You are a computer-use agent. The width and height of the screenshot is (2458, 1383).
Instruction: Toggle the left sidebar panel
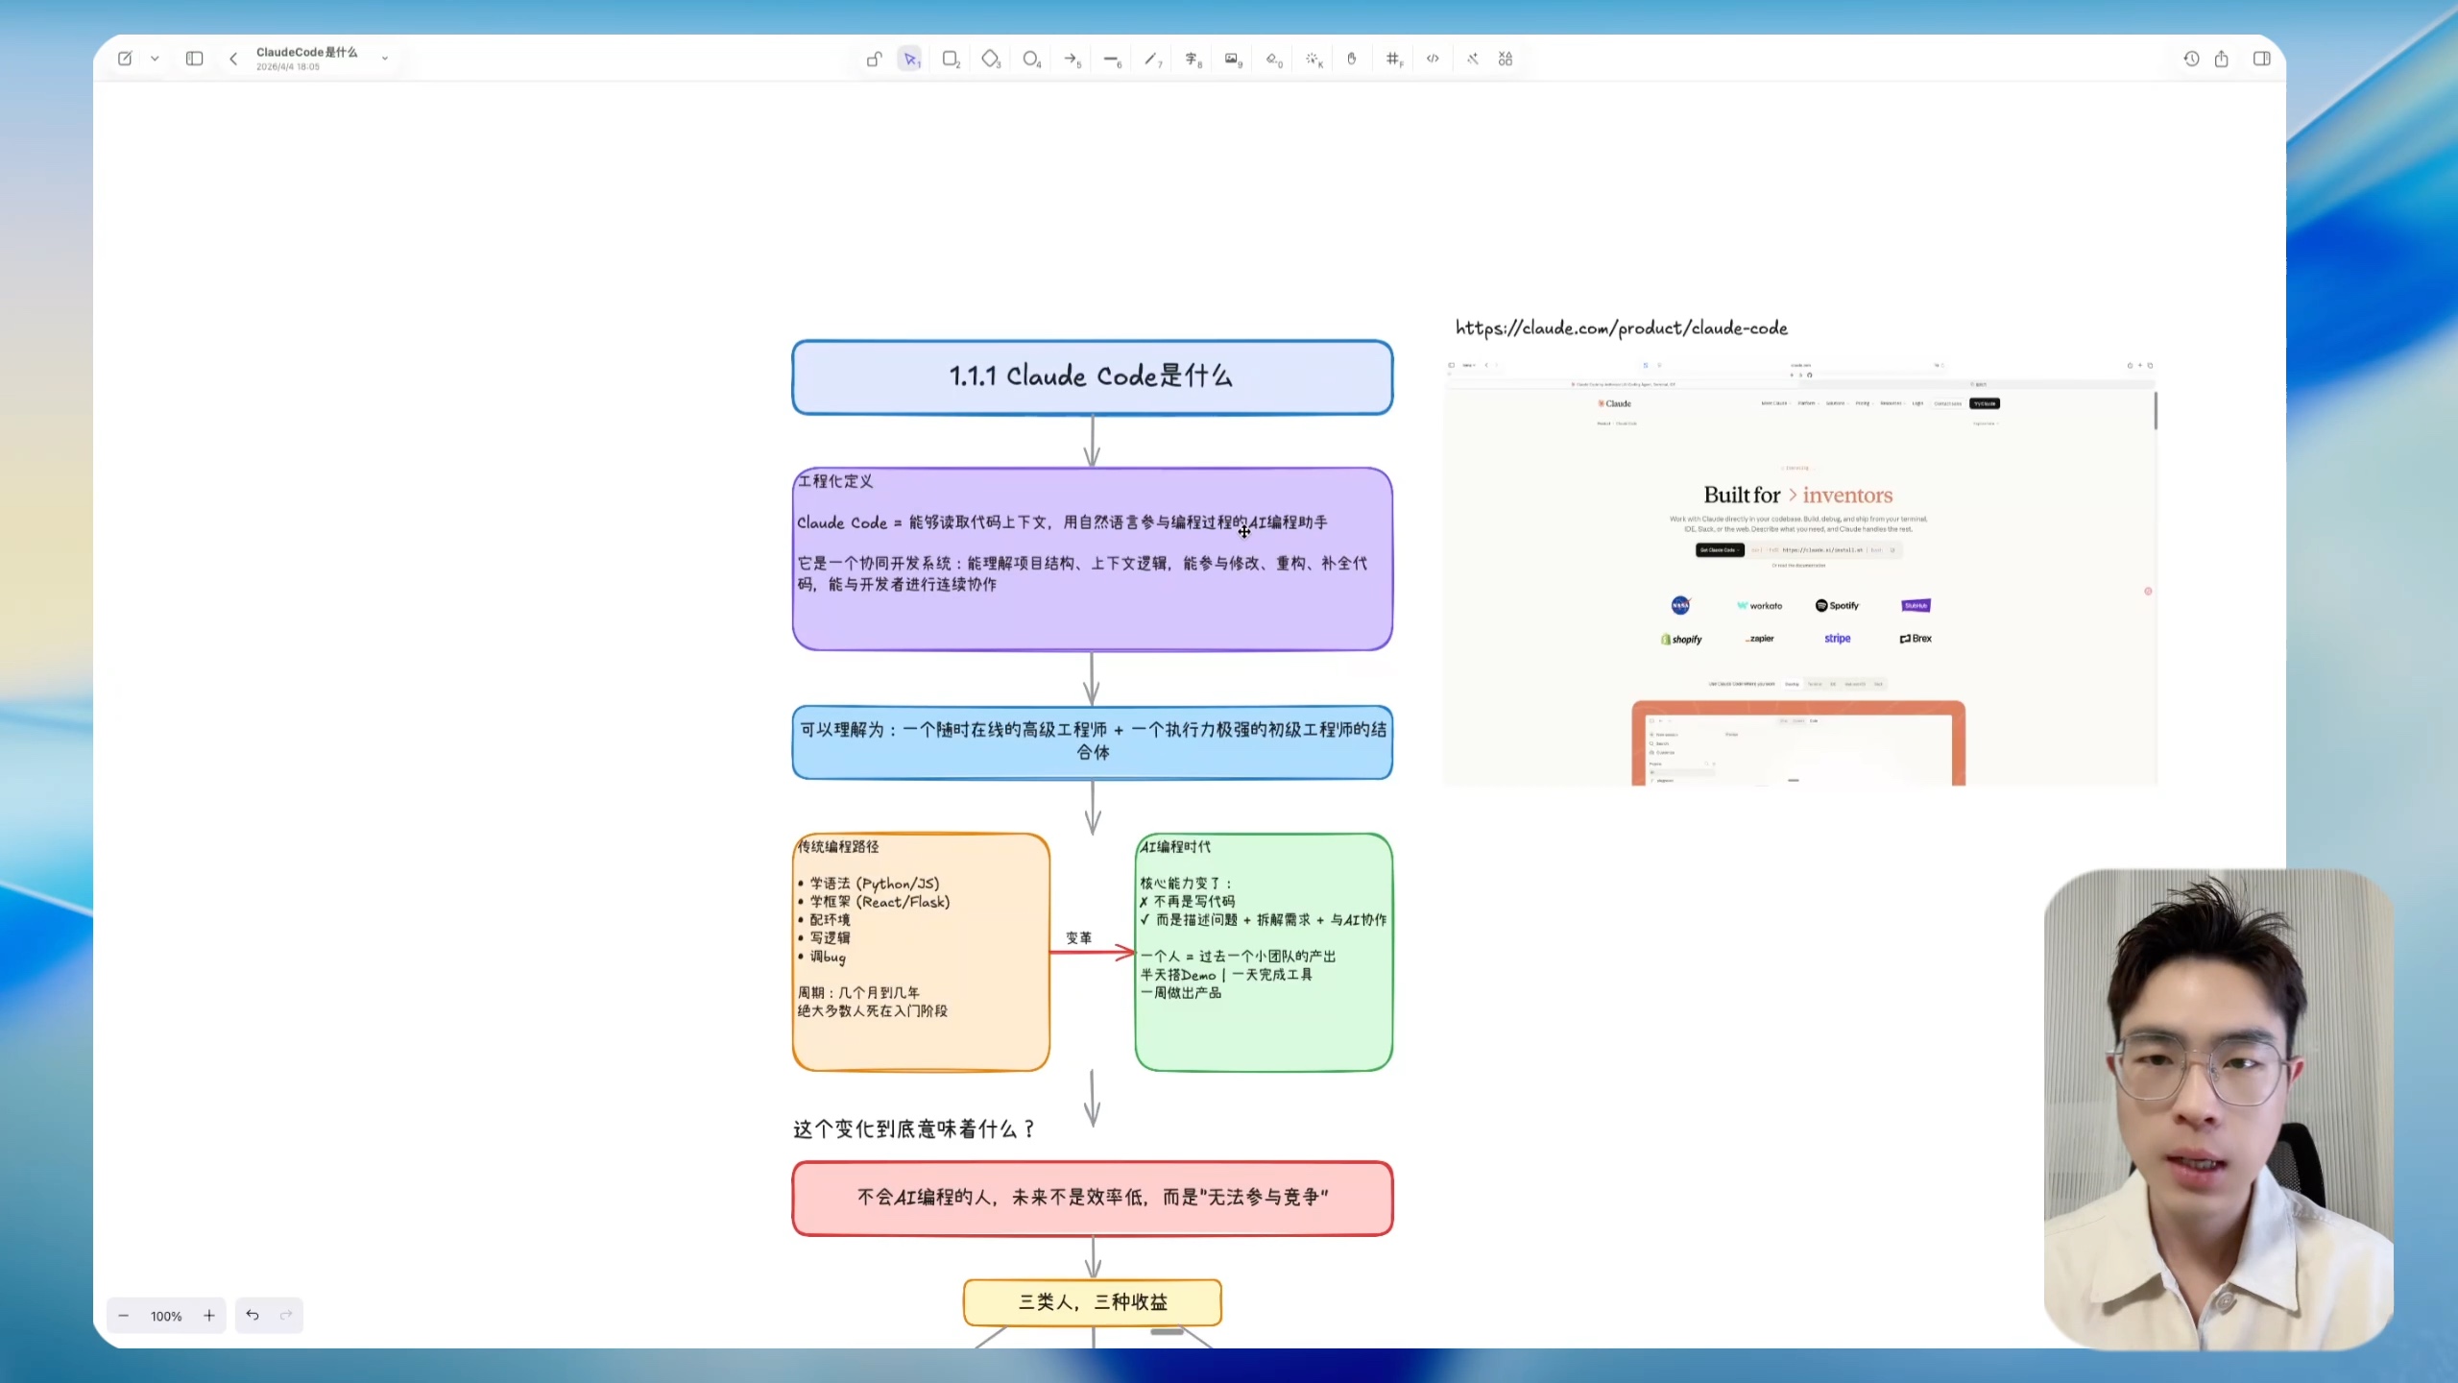[x=194, y=59]
